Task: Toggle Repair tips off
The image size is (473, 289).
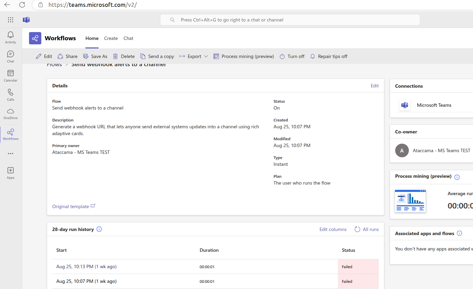Action: click(x=329, y=56)
